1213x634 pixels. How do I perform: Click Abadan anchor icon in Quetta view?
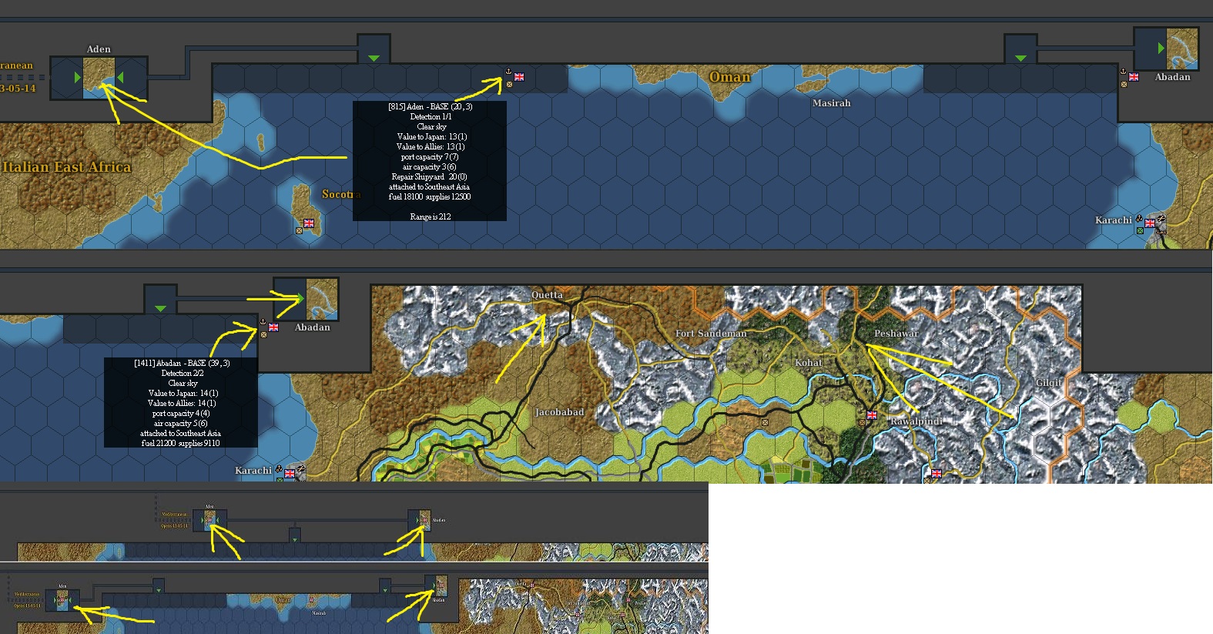(263, 322)
